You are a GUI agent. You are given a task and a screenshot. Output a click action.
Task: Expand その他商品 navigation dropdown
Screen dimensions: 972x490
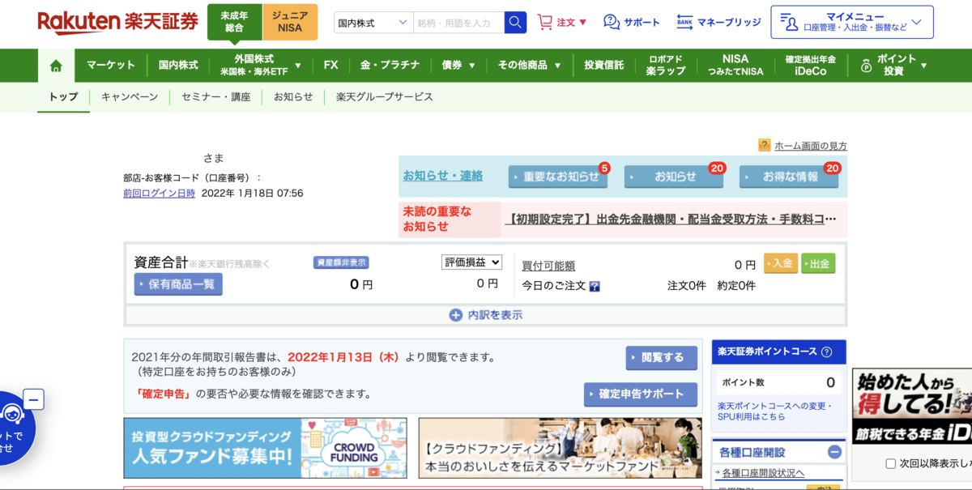529,66
